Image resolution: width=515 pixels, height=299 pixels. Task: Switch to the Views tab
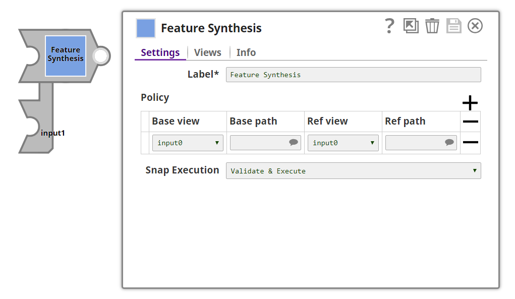point(207,52)
